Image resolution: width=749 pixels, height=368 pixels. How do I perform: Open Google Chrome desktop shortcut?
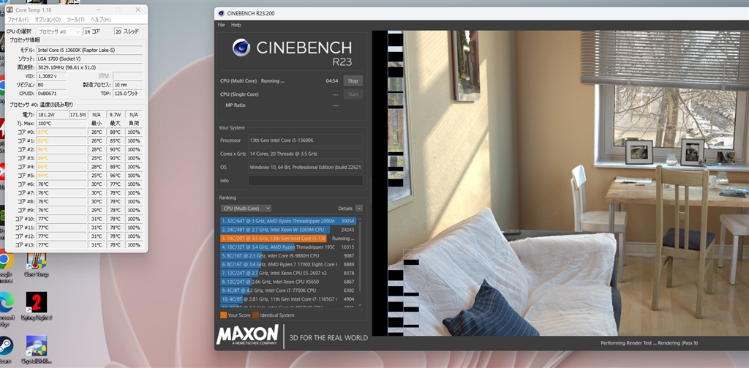point(6,266)
